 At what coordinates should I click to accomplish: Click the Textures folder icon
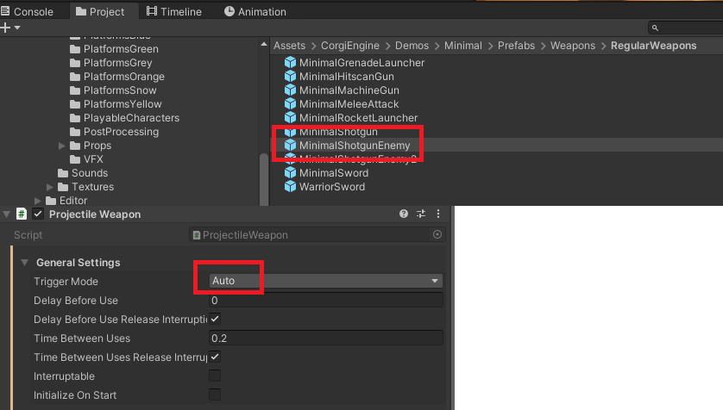point(63,187)
